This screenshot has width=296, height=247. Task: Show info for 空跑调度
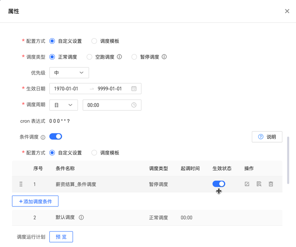[x=119, y=57]
